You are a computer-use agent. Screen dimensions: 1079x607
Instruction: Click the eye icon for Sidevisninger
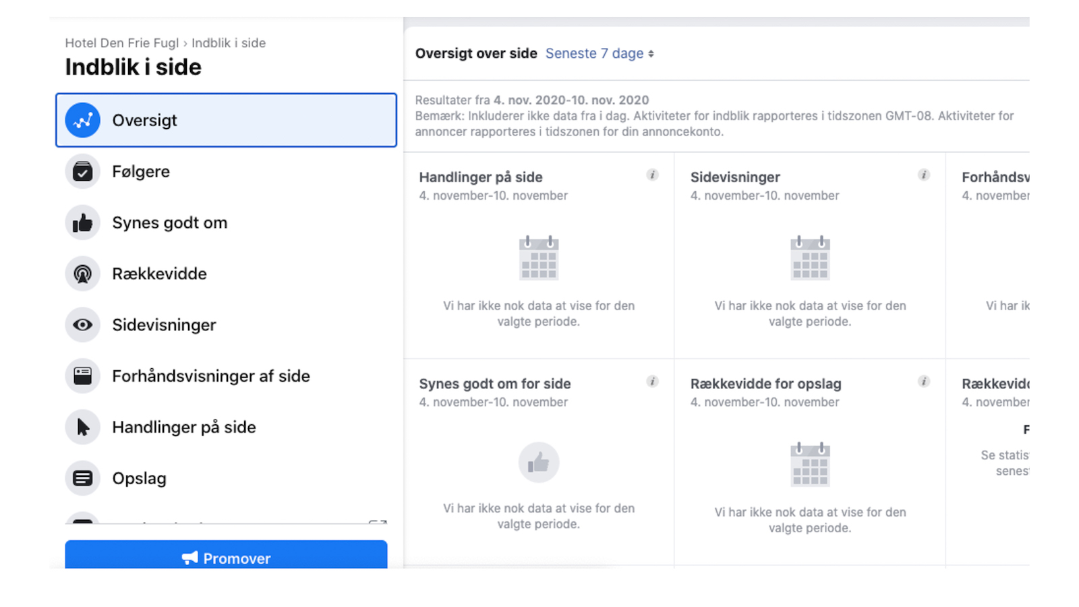(x=82, y=325)
